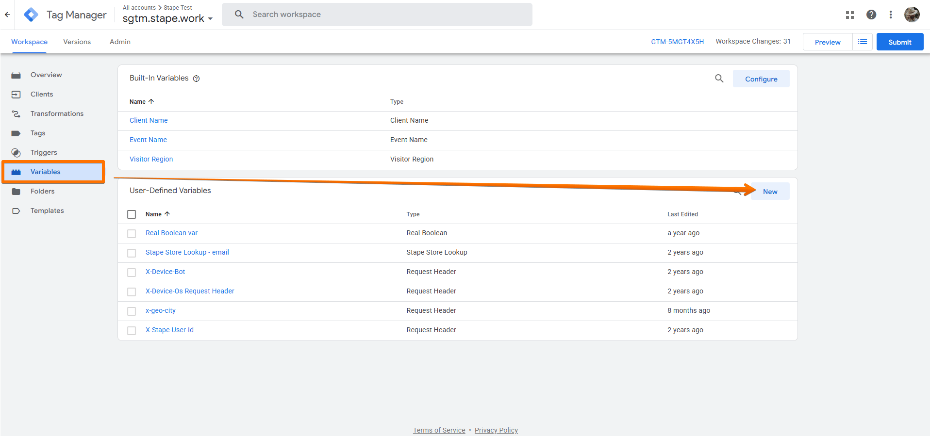Click the Search workspace field
Image resolution: width=930 pixels, height=436 pixels.
(x=377, y=15)
